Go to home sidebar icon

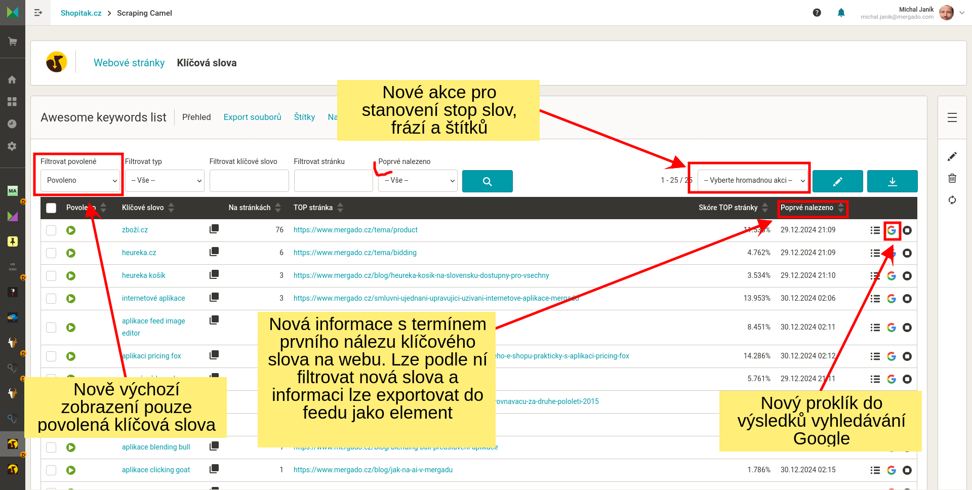point(12,79)
